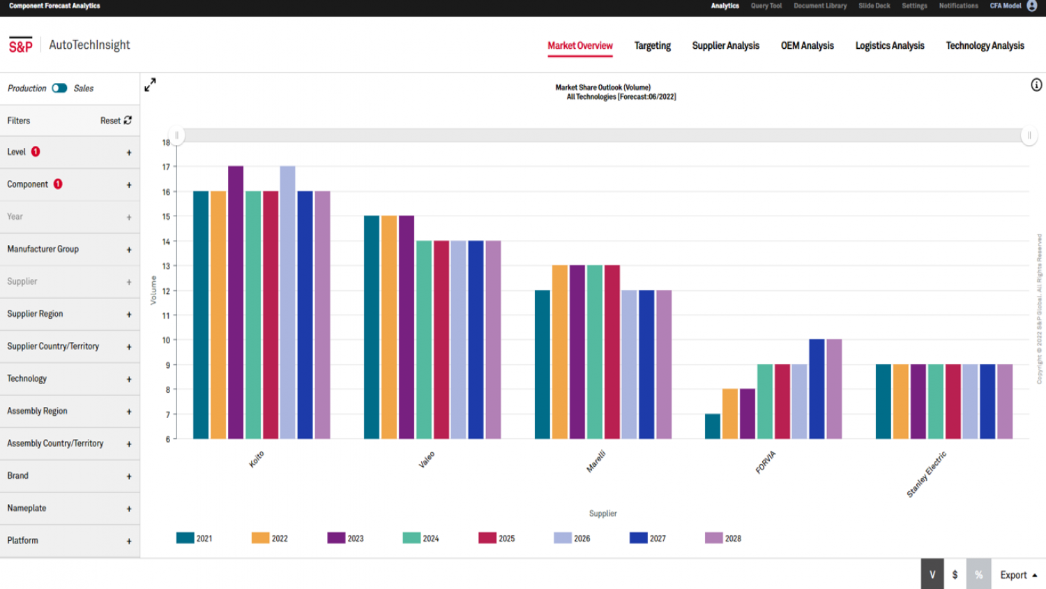The width and height of the screenshot is (1046, 589).
Task: Open the user profile avatar icon
Action: 1032,6
